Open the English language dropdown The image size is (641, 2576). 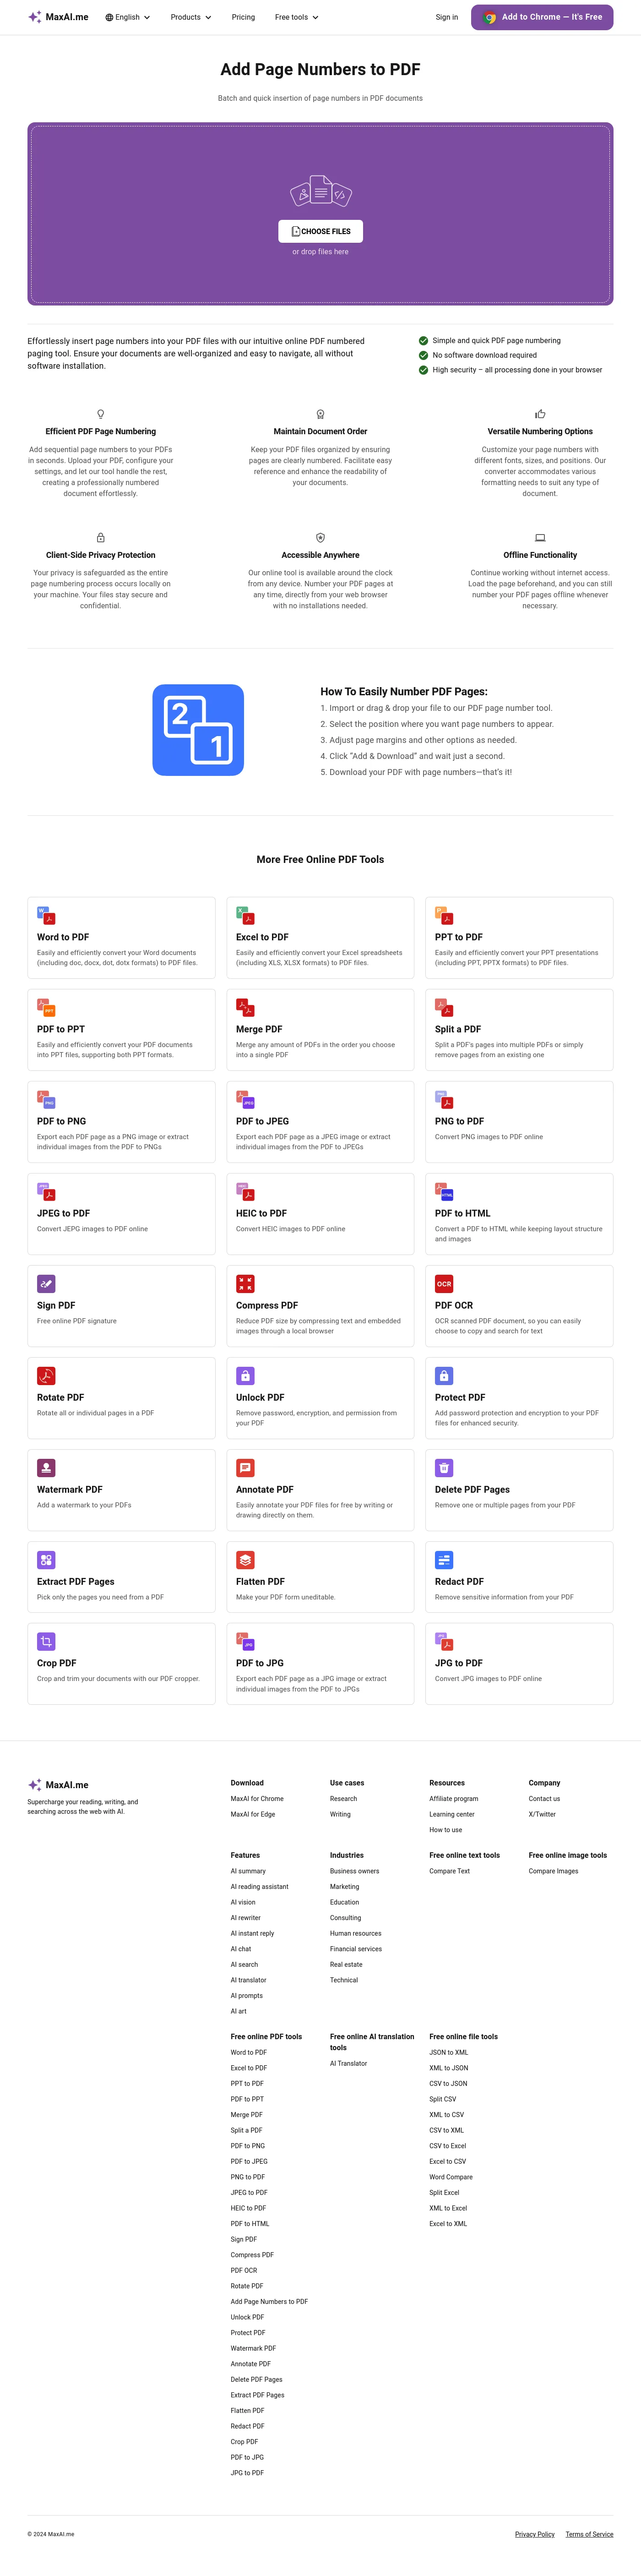coord(128,17)
